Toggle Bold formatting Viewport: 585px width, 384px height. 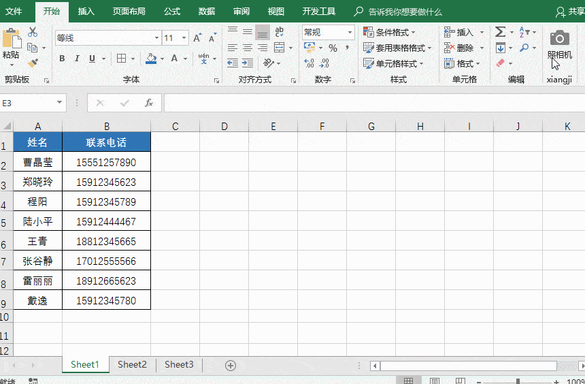tap(62, 59)
